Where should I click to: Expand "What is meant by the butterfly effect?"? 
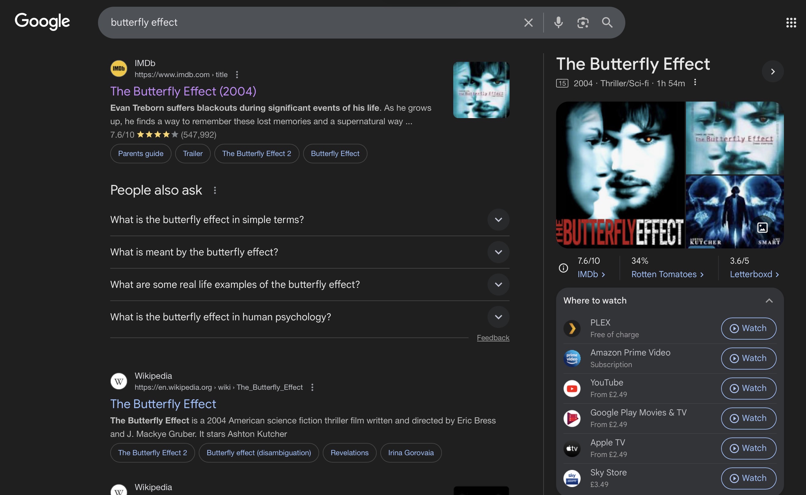[x=498, y=252]
